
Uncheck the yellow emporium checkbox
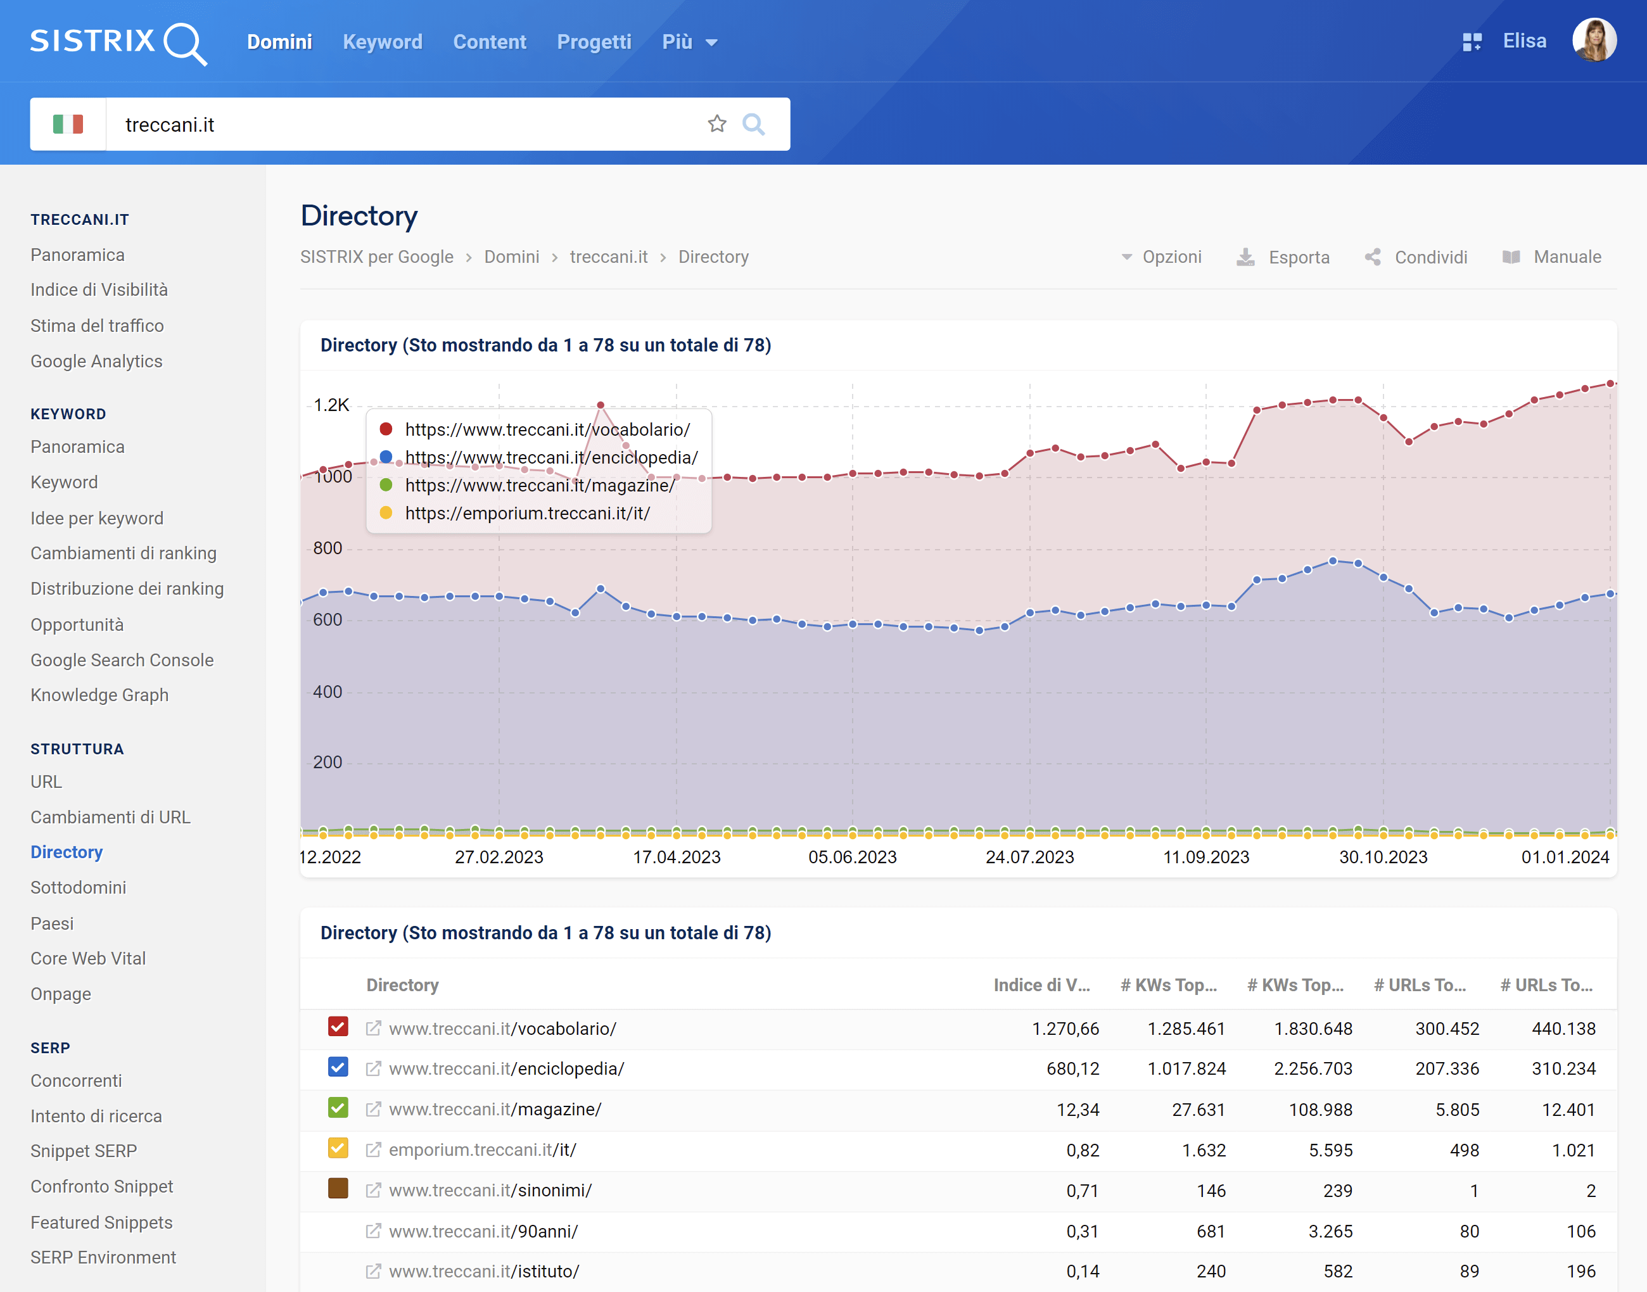tap(338, 1148)
